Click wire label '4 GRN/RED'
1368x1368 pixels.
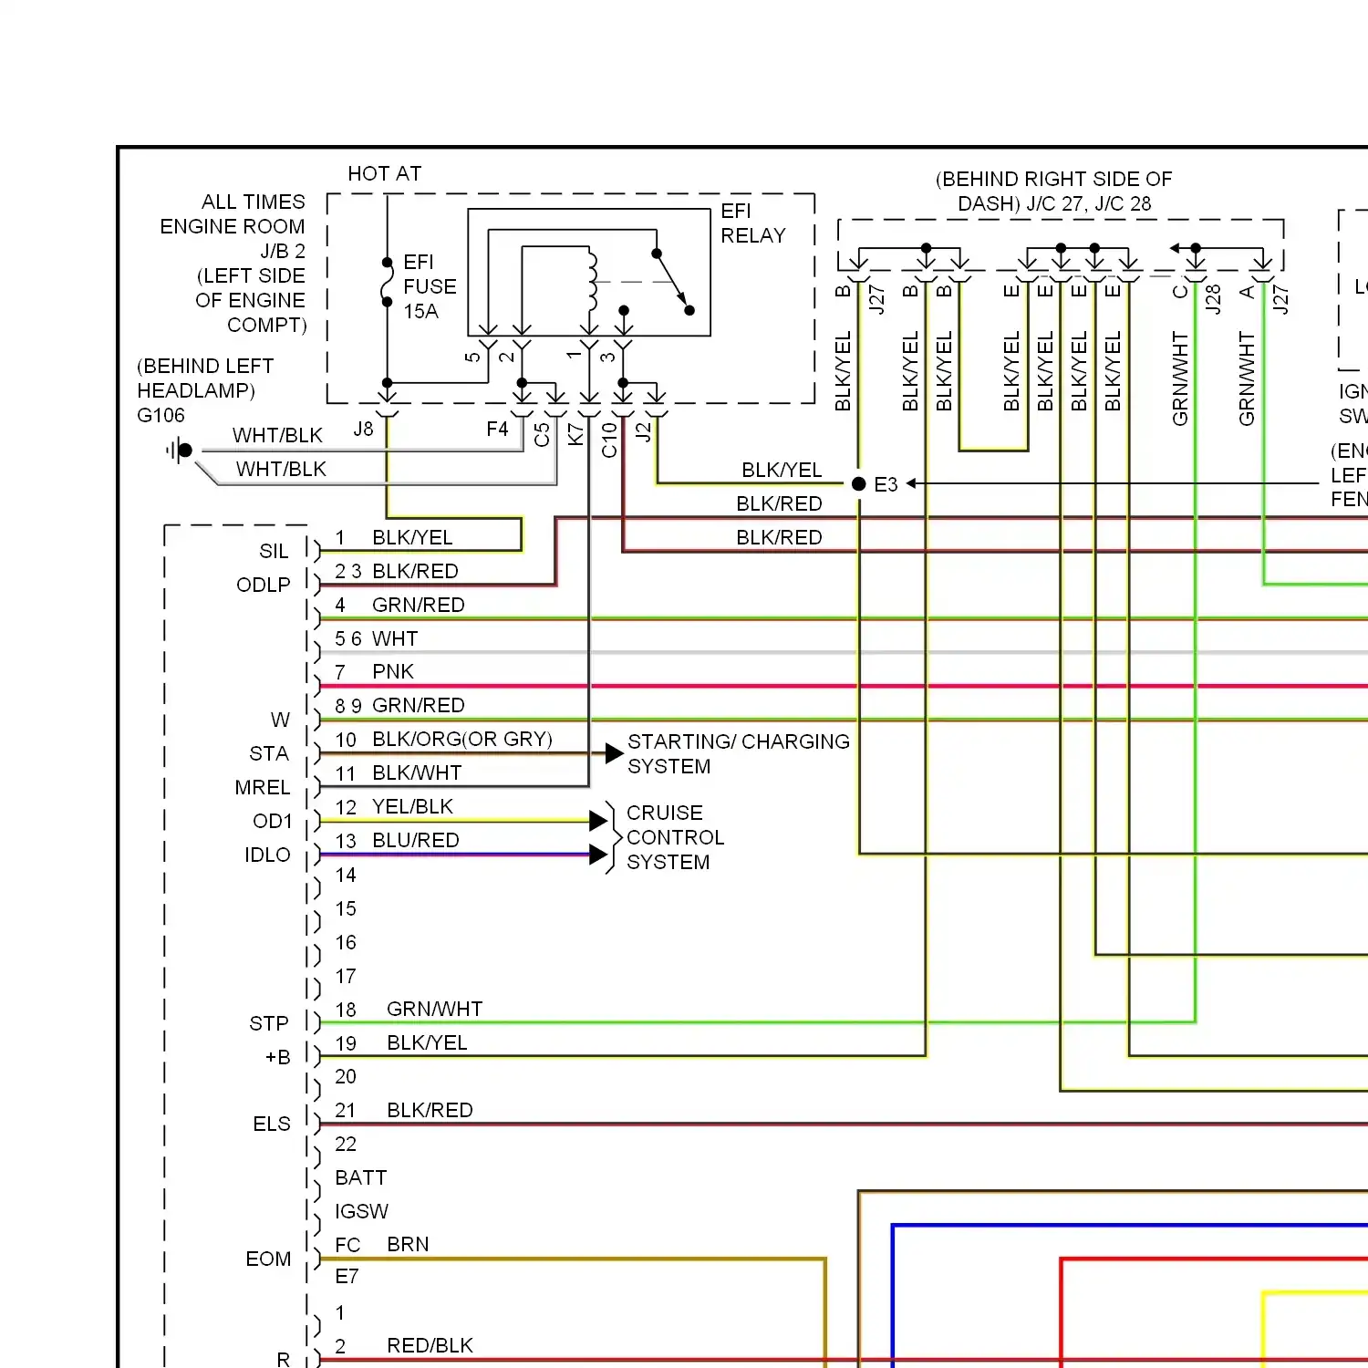tap(399, 605)
